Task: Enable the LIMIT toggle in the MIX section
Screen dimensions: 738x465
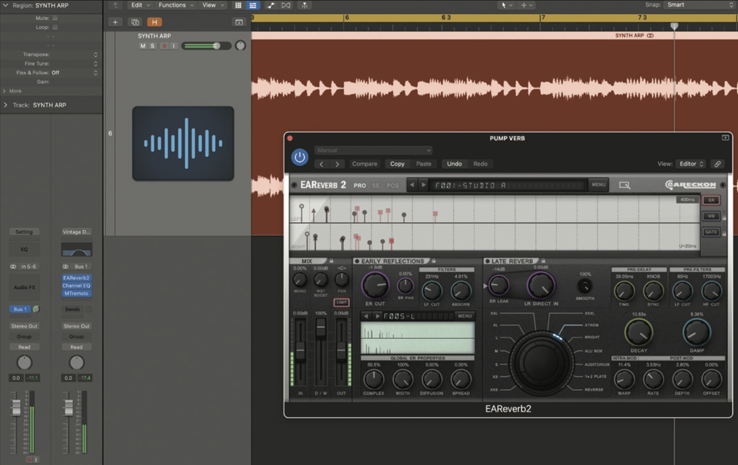Action: coord(342,303)
